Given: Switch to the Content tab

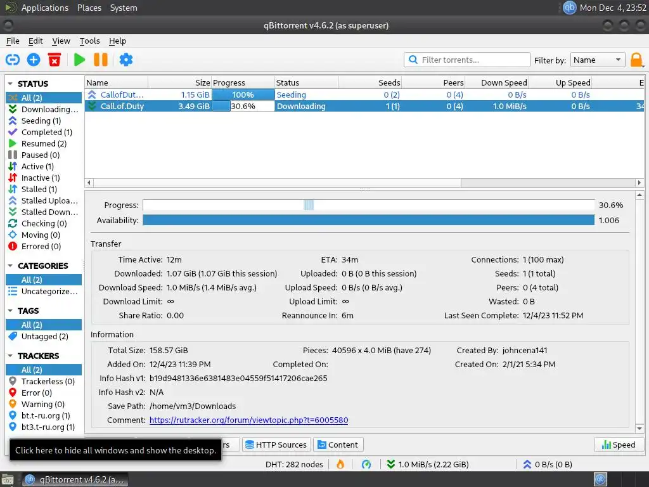Looking at the screenshot, I should click(338, 445).
